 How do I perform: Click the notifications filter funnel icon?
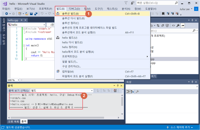(126, 3)
